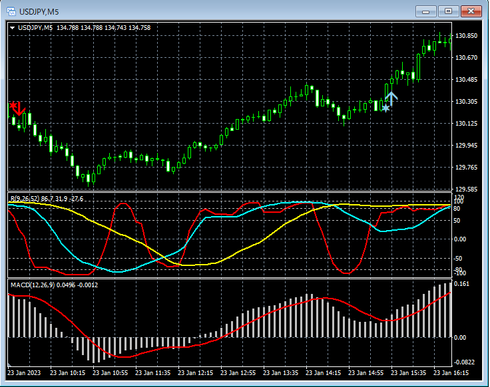The image size is (490, 387).
Task: Click the R(9,26,52) indicator label
Action: (25, 199)
